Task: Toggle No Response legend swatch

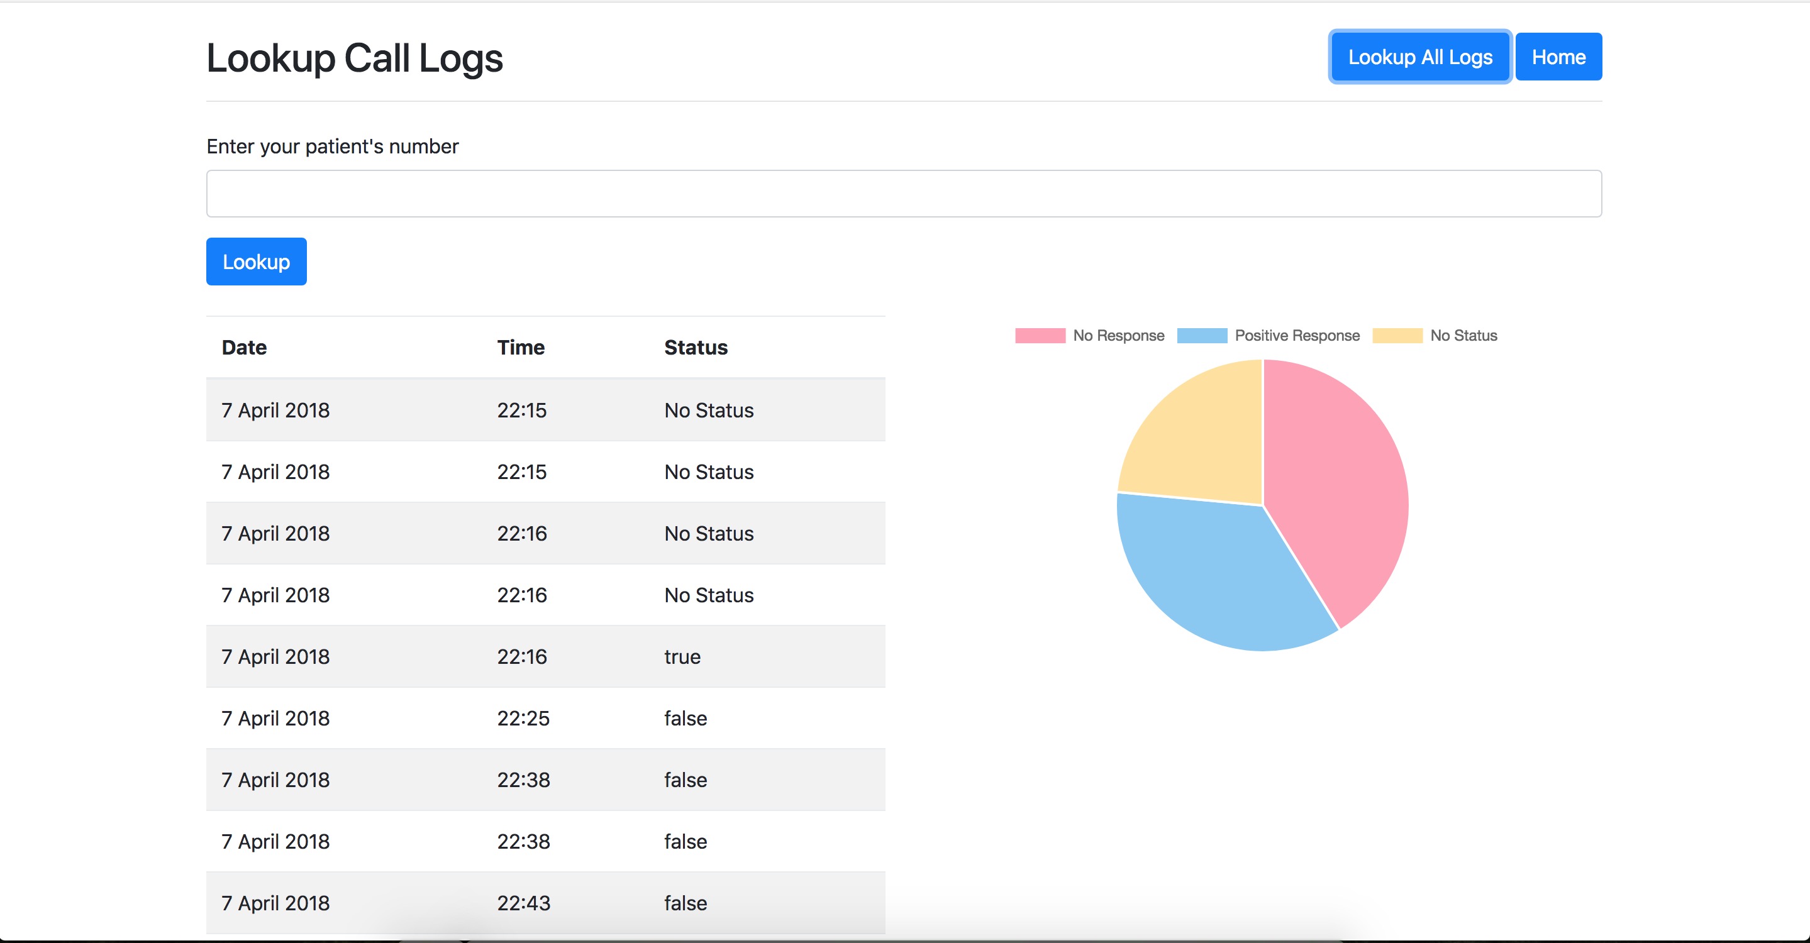Action: (1040, 336)
